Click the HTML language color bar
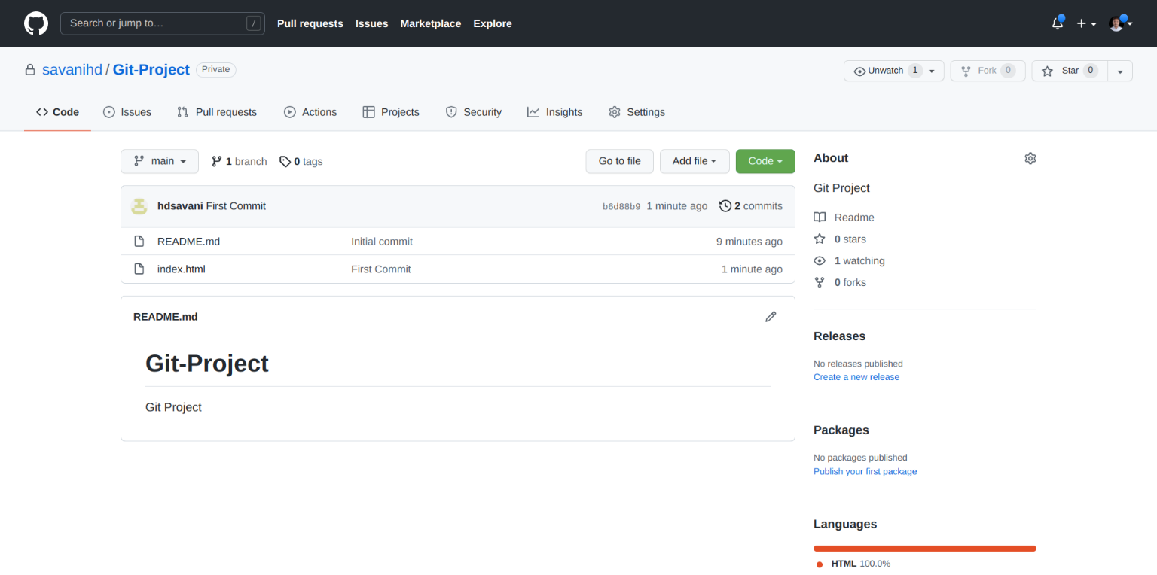Image resolution: width=1157 pixels, height=575 pixels. pos(924,549)
